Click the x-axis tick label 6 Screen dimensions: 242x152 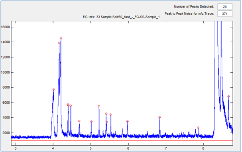(x=128, y=148)
